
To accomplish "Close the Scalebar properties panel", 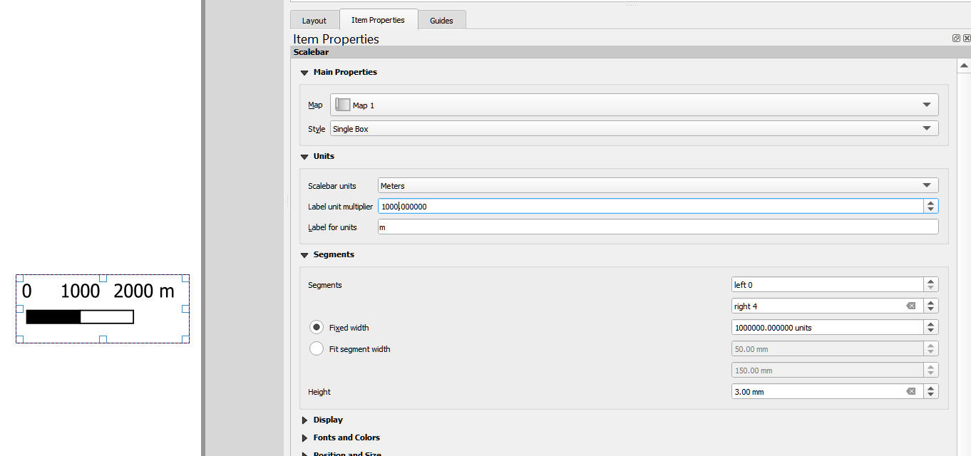I will [966, 38].
